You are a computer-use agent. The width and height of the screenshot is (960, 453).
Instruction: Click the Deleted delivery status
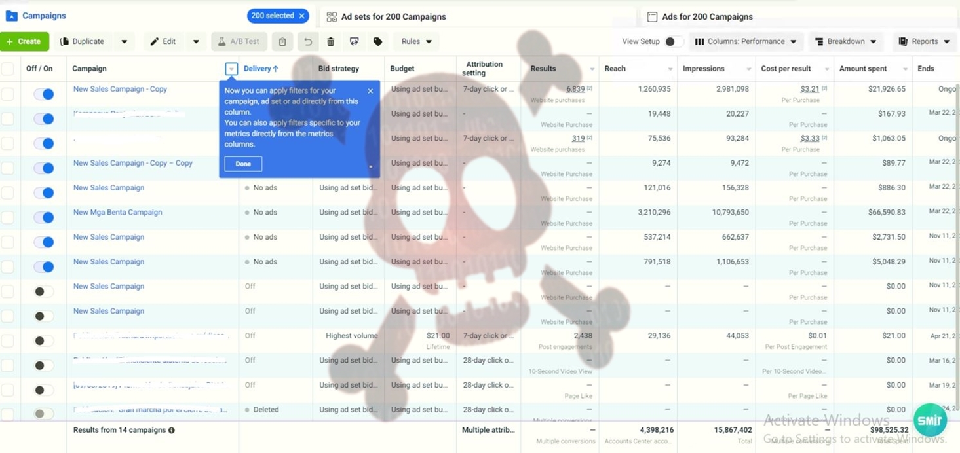265,410
